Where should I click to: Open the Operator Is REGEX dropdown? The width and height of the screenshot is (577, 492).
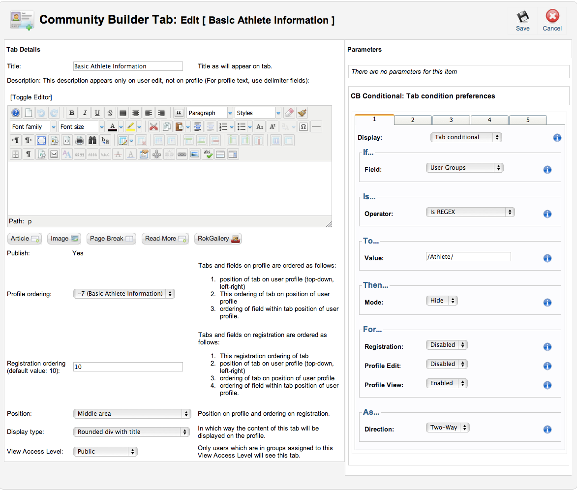[470, 212]
